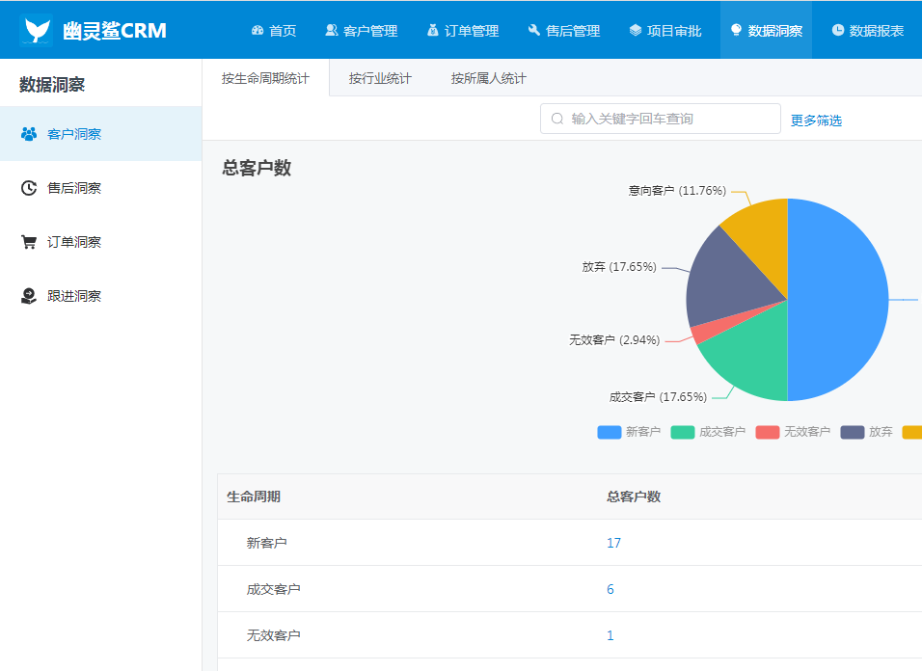Click the 项目审批 layers icon
Viewport: 922px width, 671px height.
636,31
